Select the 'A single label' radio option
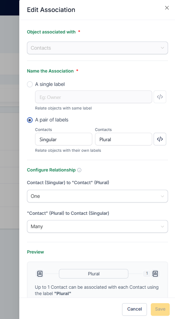This screenshot has width=175, height=319. [x=30, y=84]
